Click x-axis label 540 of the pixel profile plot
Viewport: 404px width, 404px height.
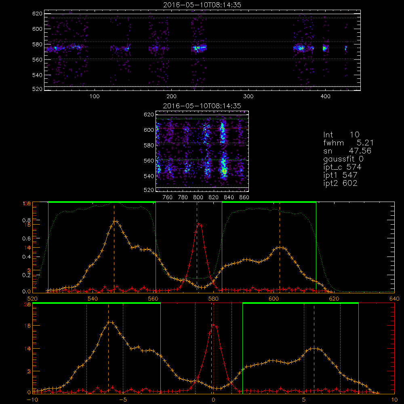point(93,299)
